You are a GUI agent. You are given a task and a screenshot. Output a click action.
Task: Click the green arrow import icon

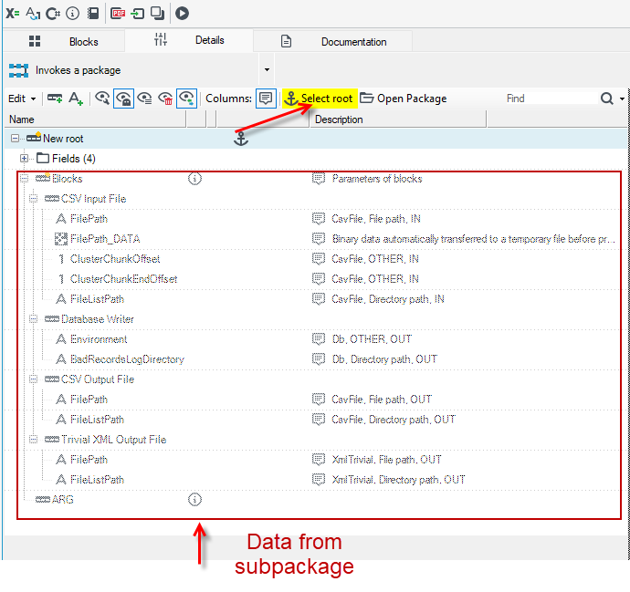[x=137, y=14]
